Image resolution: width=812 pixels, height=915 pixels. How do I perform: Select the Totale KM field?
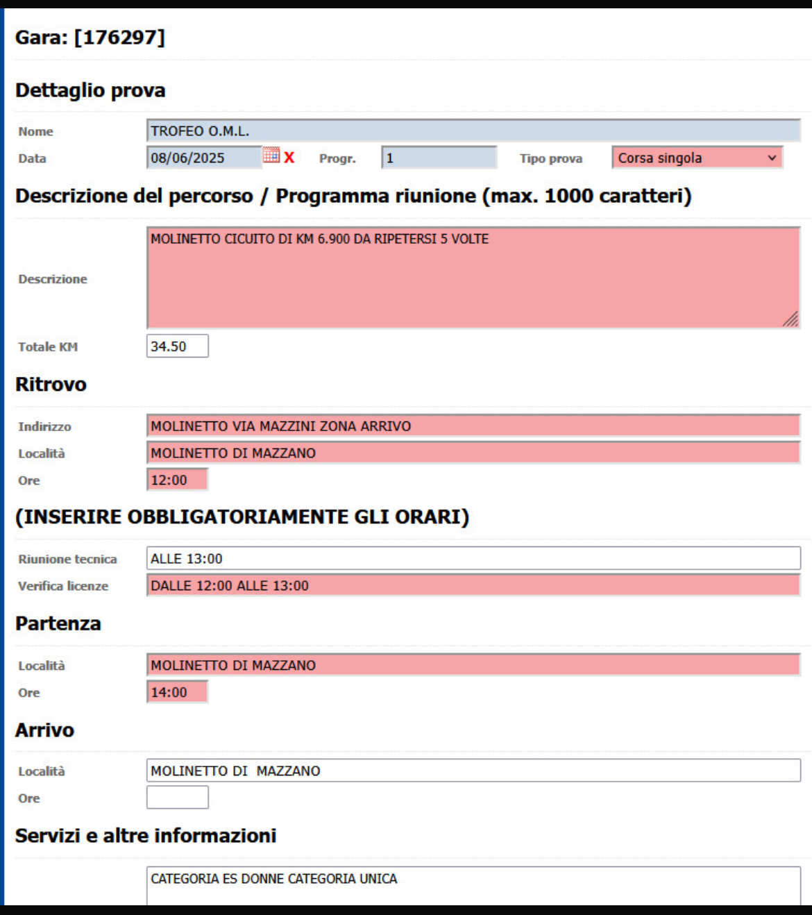[x=177, y=346]
